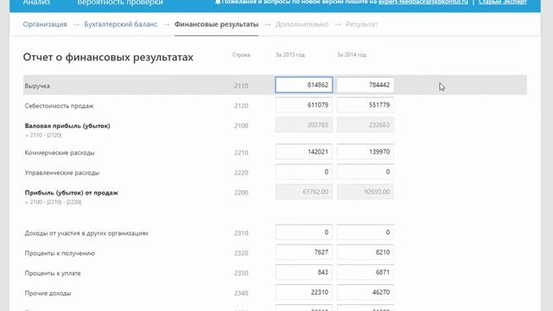
Task: Go to the Дополнительно step
Action: point(302,24)
